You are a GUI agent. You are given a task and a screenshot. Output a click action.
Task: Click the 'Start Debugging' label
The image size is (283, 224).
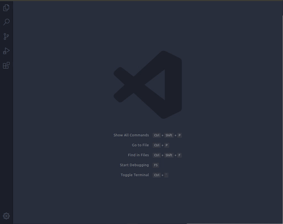134,165
